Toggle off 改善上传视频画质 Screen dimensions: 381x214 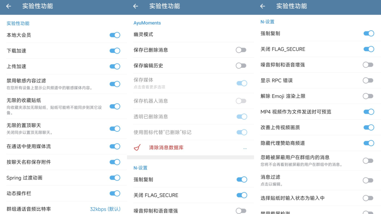click(369, 127)
